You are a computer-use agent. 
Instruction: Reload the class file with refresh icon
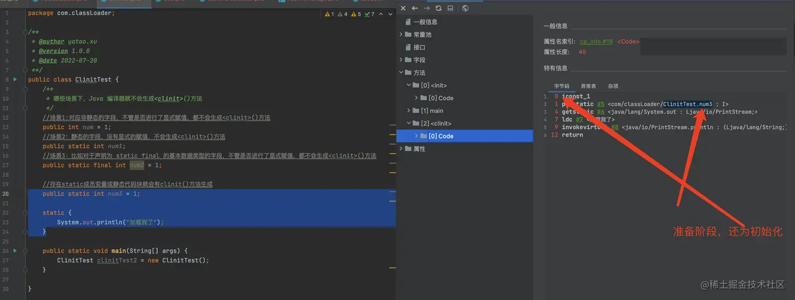(439, 8)
